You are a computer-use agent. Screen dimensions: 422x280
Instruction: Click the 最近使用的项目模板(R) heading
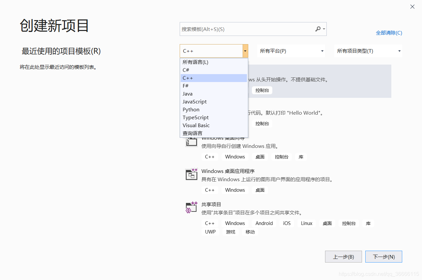click(x=61, y=51)
